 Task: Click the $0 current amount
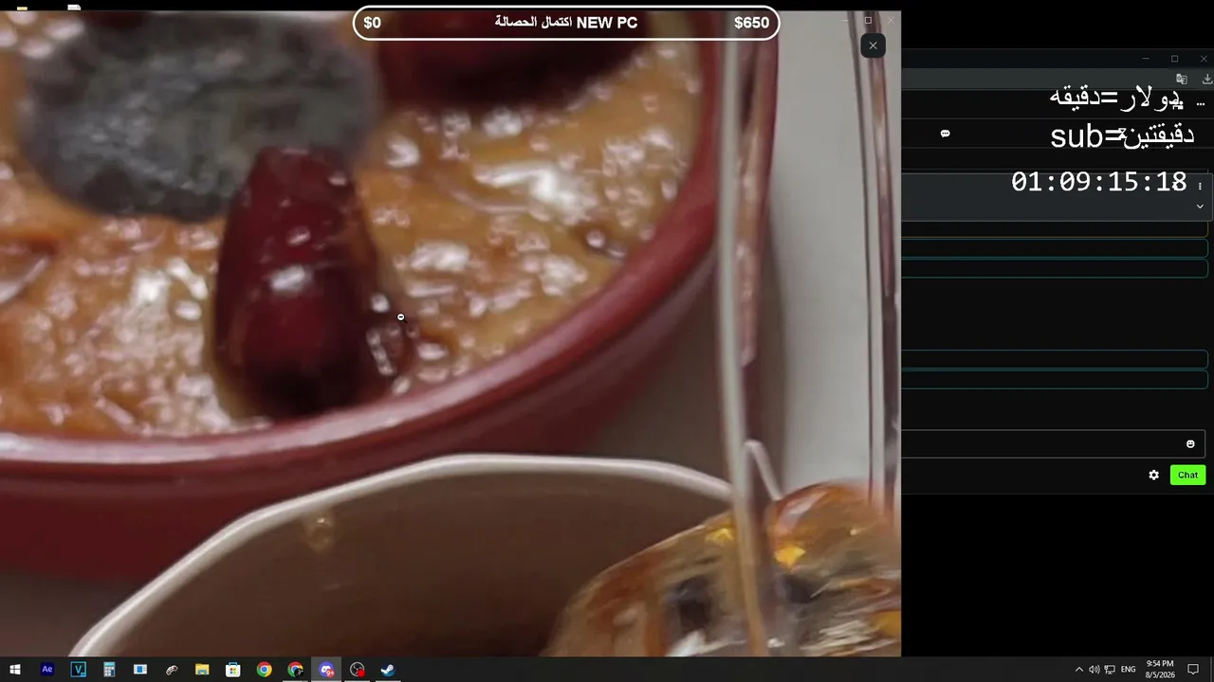(372, 23)
